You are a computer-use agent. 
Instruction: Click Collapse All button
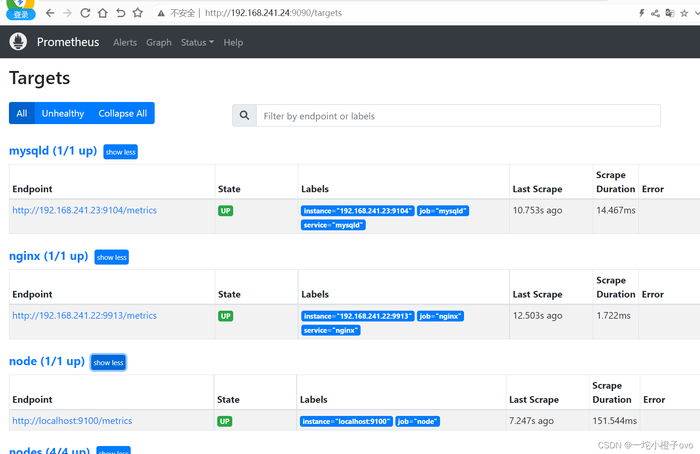pyautogui.click(x=123, y=113)
